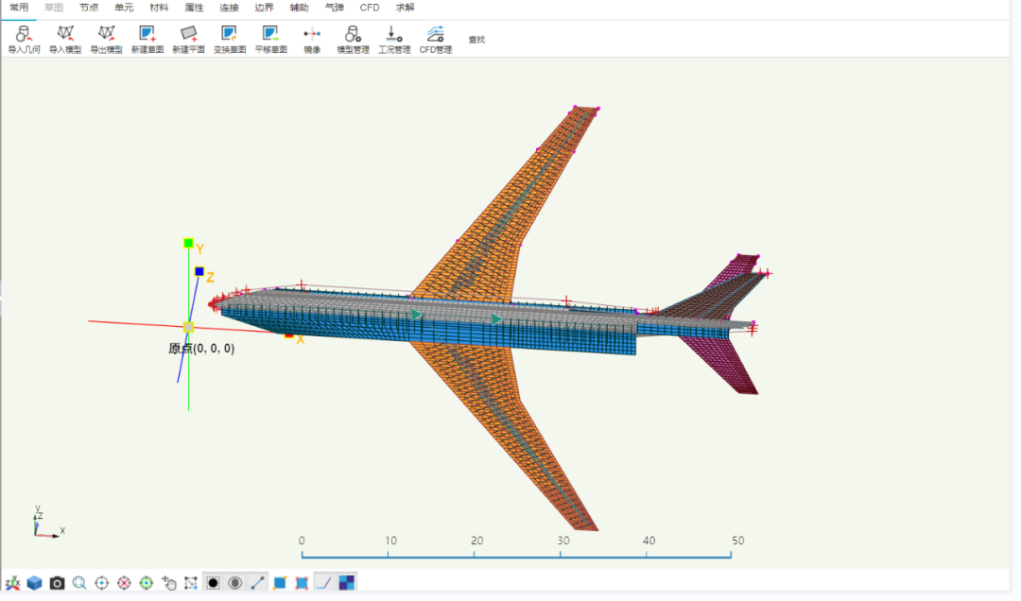
Task: Create a new plane with 新建平面
Action: pyautogui.click(x=188, y=39)
